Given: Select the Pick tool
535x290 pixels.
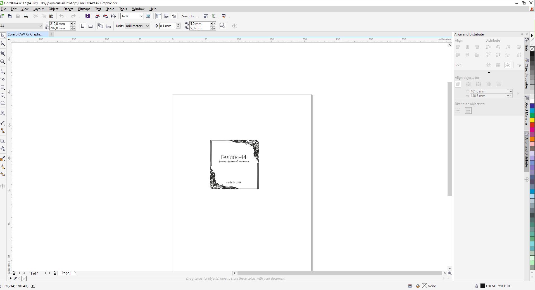Looking at the screenshot, I should coord(3,36).
